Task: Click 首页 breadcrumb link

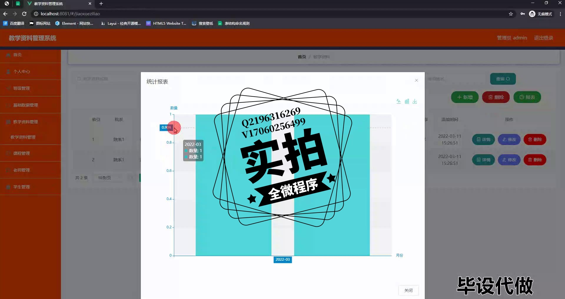Action: (302, 57)
